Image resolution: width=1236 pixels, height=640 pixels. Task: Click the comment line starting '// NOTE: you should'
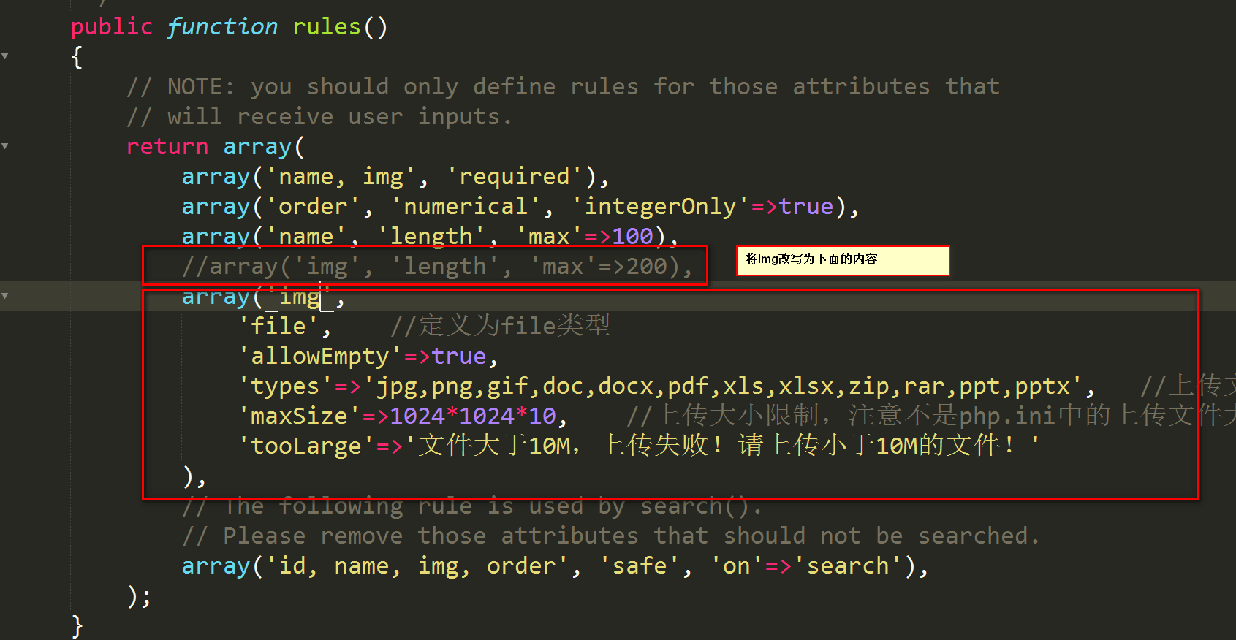563,87
